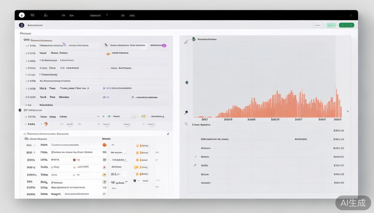Screen dimensions: 374x213
Task: Click the orange swirl icon in the middle section
Action: 46,124
